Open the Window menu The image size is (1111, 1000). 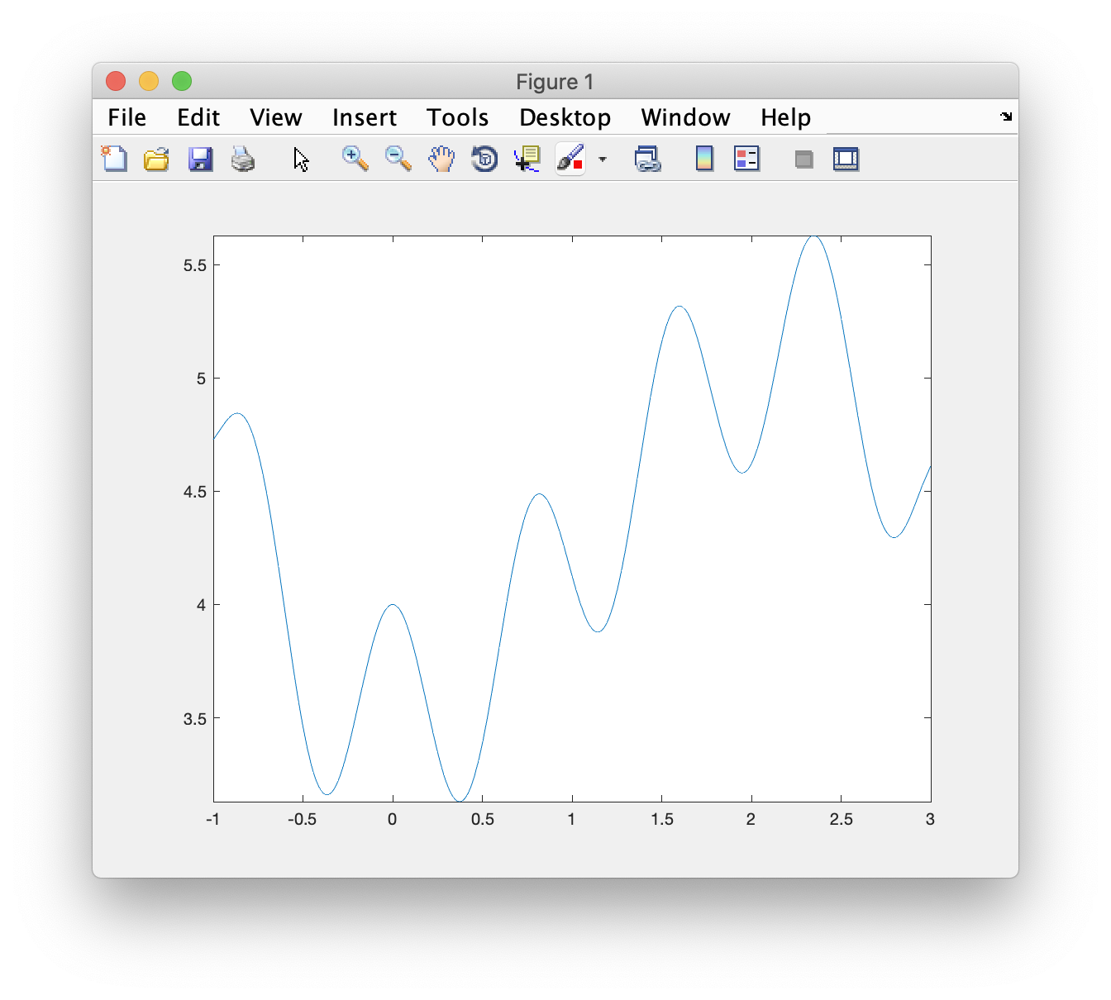686,117
